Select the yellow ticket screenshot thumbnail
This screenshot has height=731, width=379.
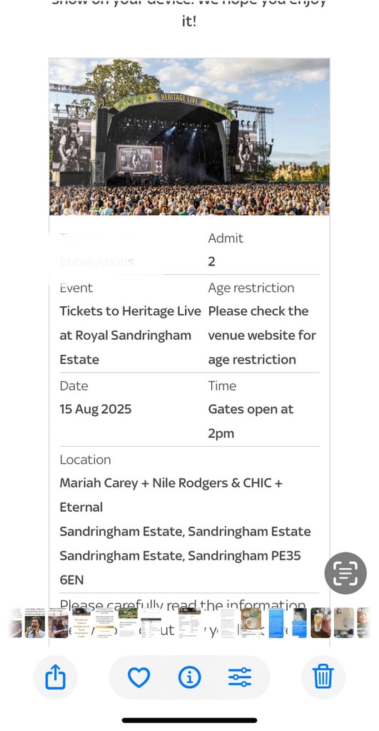click(x=81, y=622)
